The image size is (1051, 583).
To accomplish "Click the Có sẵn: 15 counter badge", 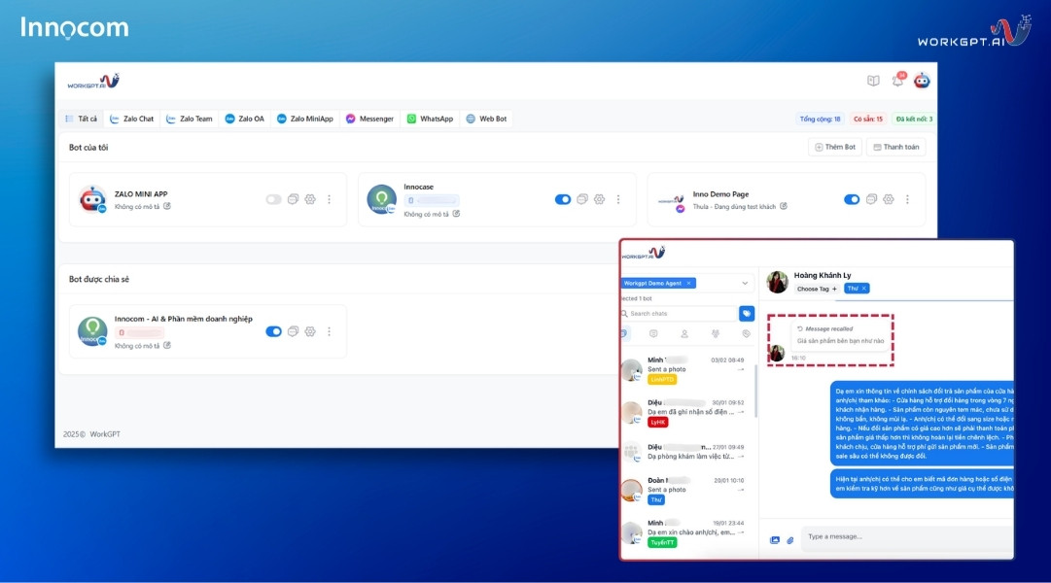I will coord(868,119).
